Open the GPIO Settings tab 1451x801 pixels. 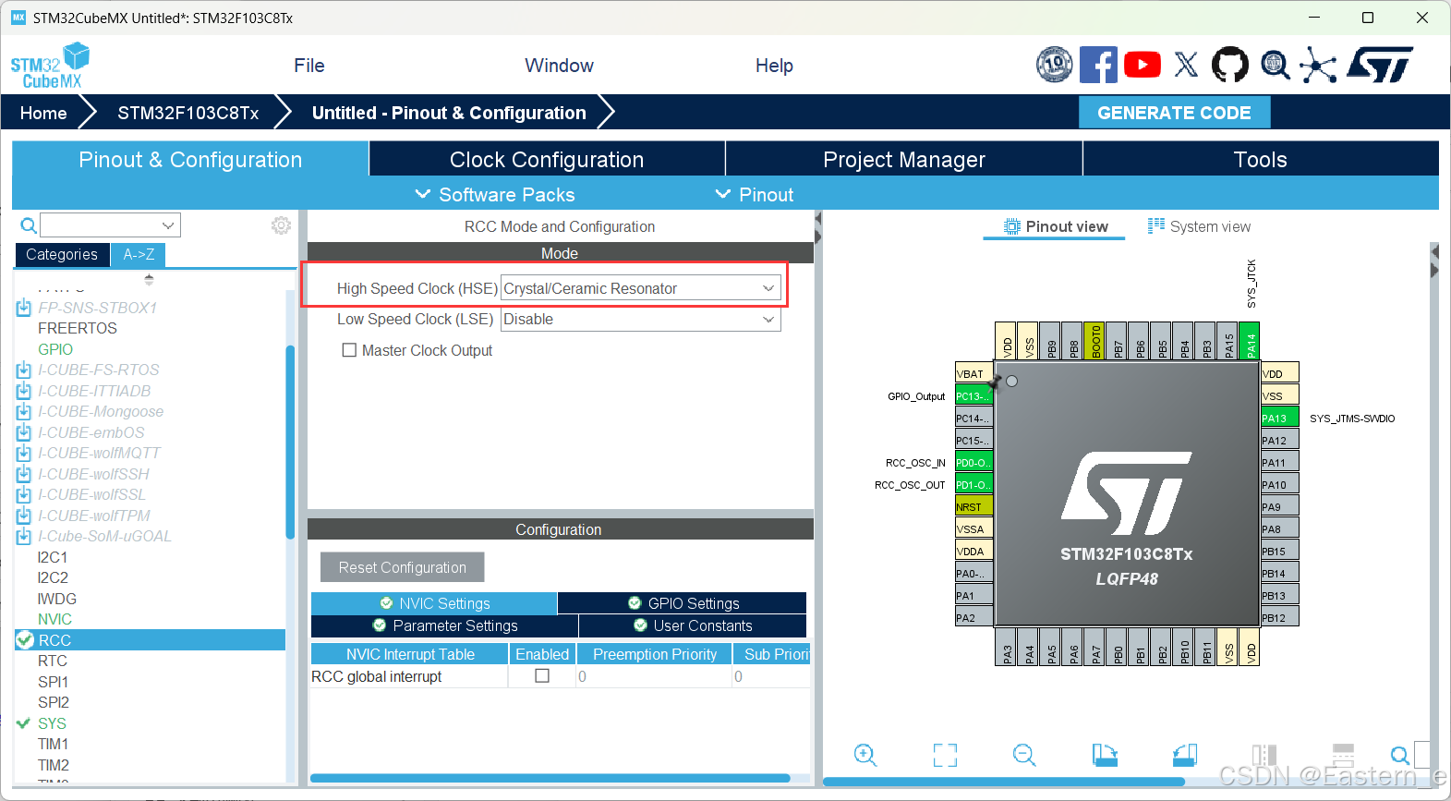(x=683, y=603)
